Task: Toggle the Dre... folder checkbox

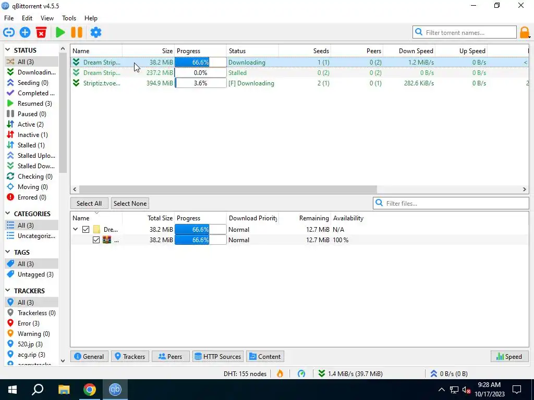Action: click(86, 230)
